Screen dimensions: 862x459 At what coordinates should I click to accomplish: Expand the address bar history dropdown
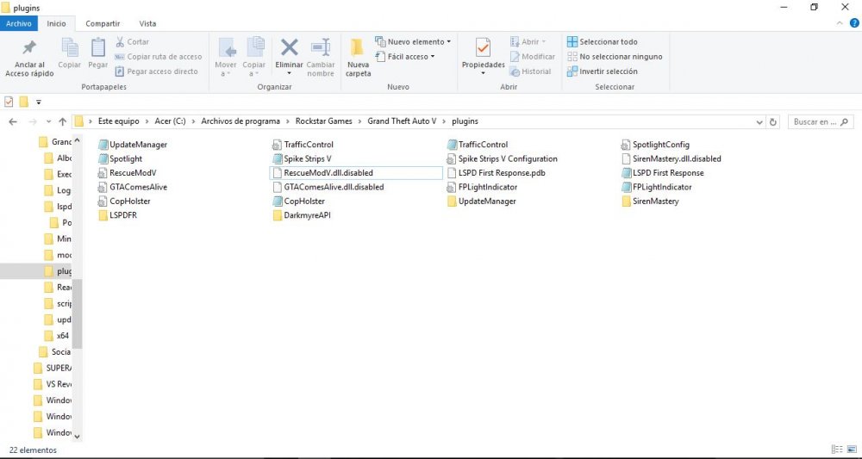(x=759, y=122)
